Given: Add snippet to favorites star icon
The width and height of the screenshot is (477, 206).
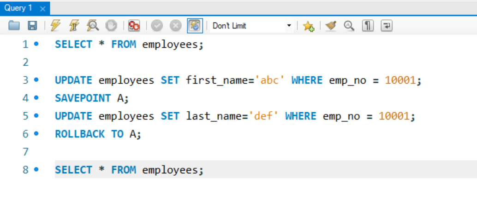Looking at the screenshot, I should tap(309, 26).
